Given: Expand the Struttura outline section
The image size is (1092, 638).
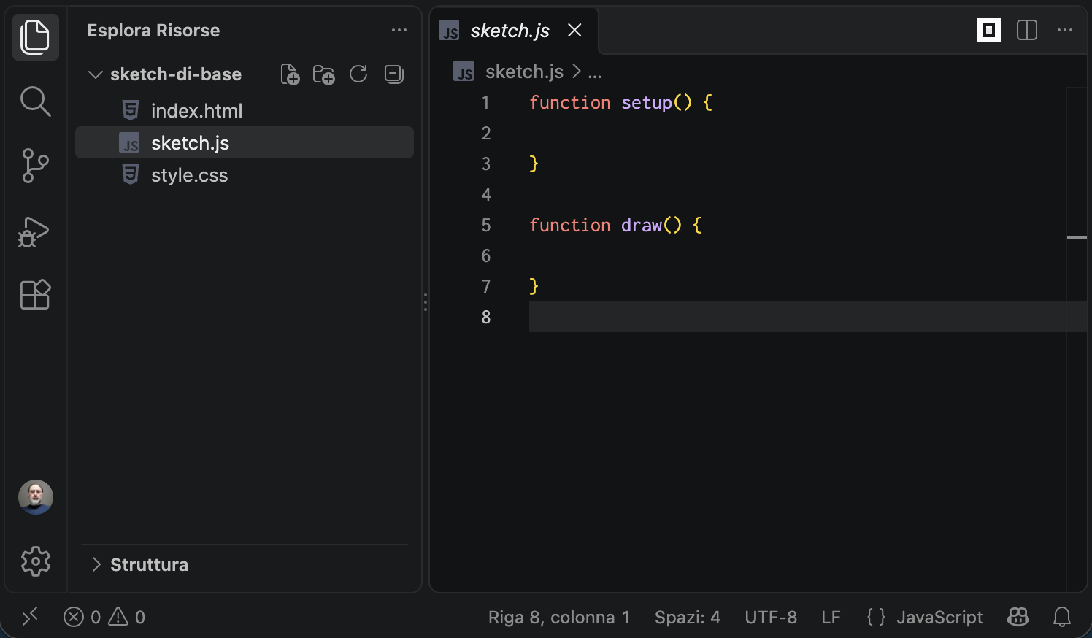Looking at the screenshot, I should click(245, 564).
